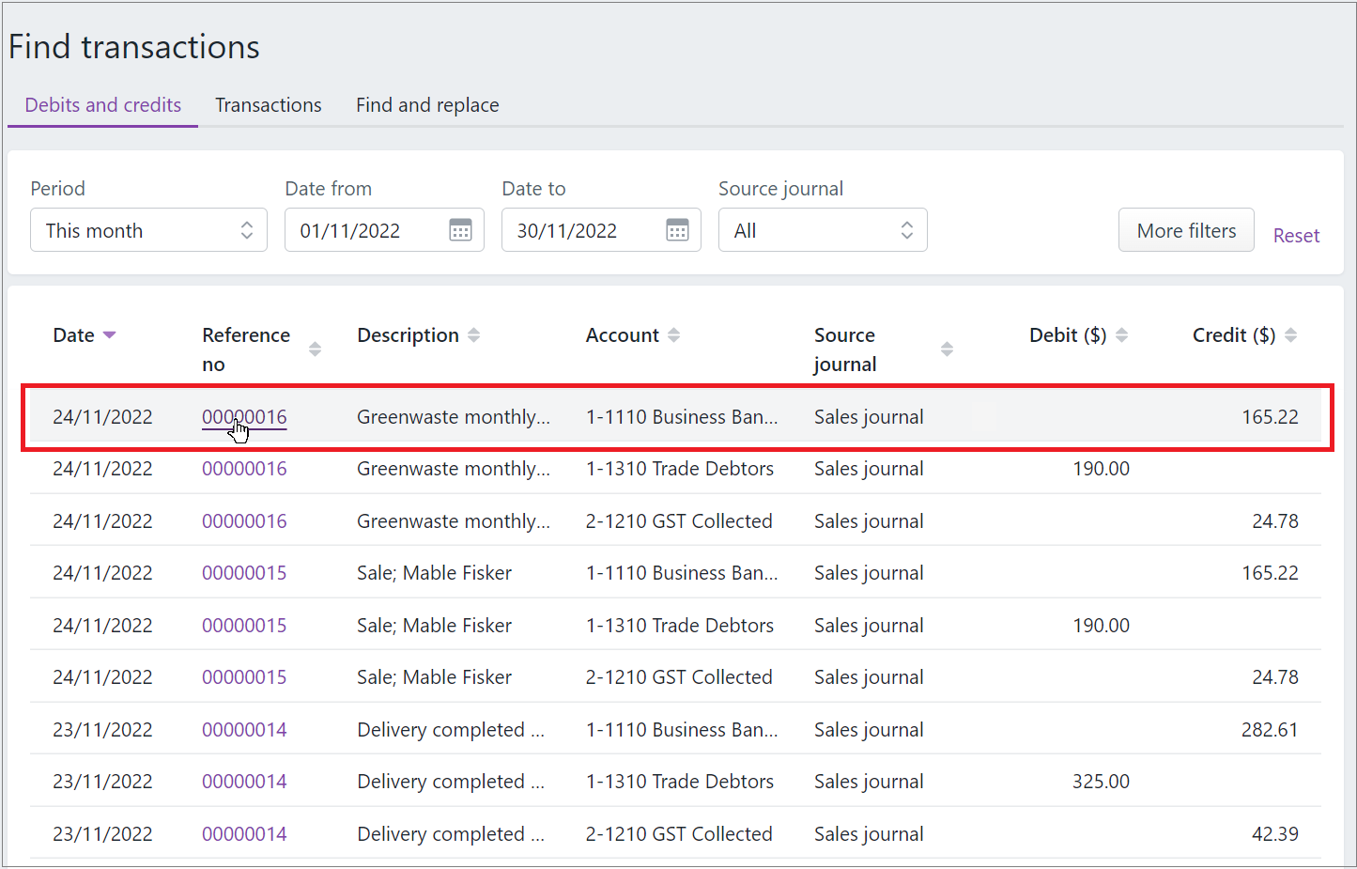Click the Description column header
Image resolution: width=1357 pixels, height=869 pixels.
tap(408, 335)
